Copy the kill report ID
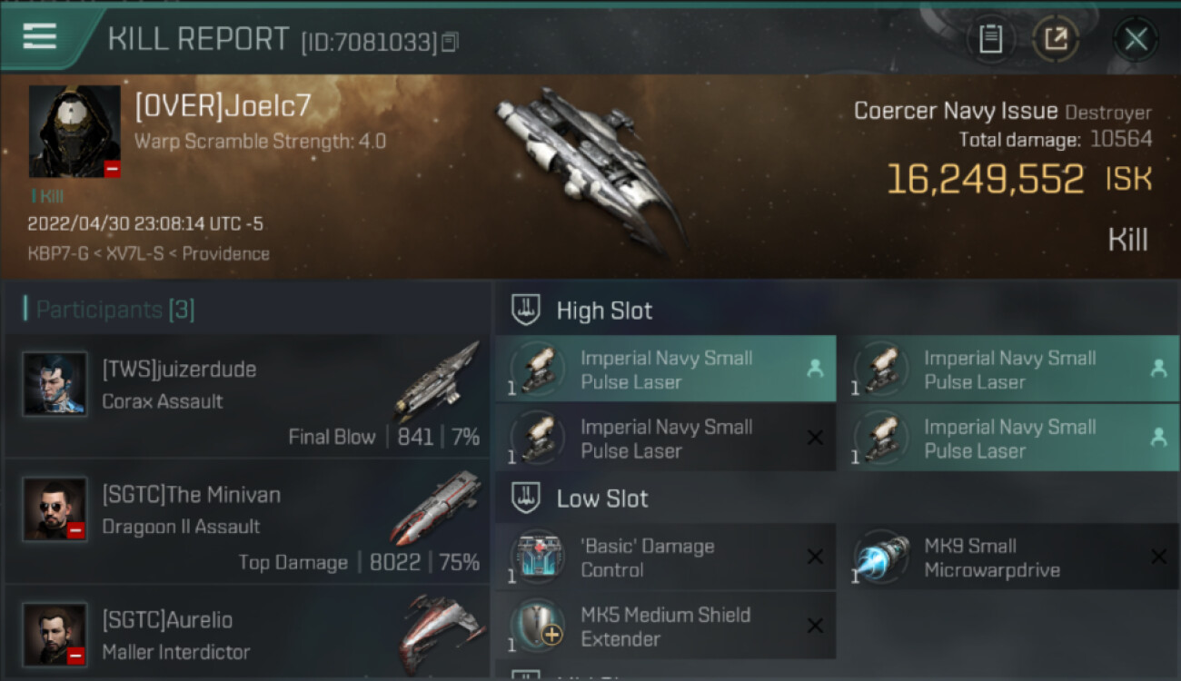 pyautogui.click(x=452, y=42)
